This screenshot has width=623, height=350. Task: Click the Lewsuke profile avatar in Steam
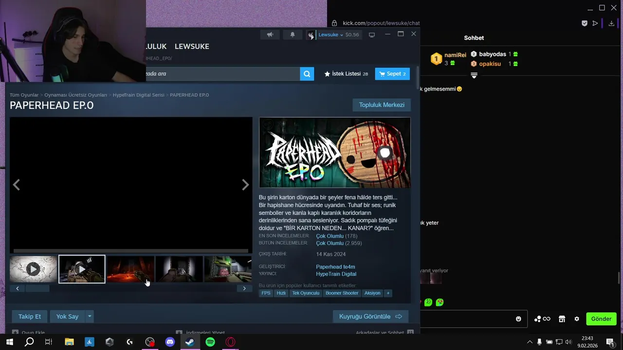(311, 35)
